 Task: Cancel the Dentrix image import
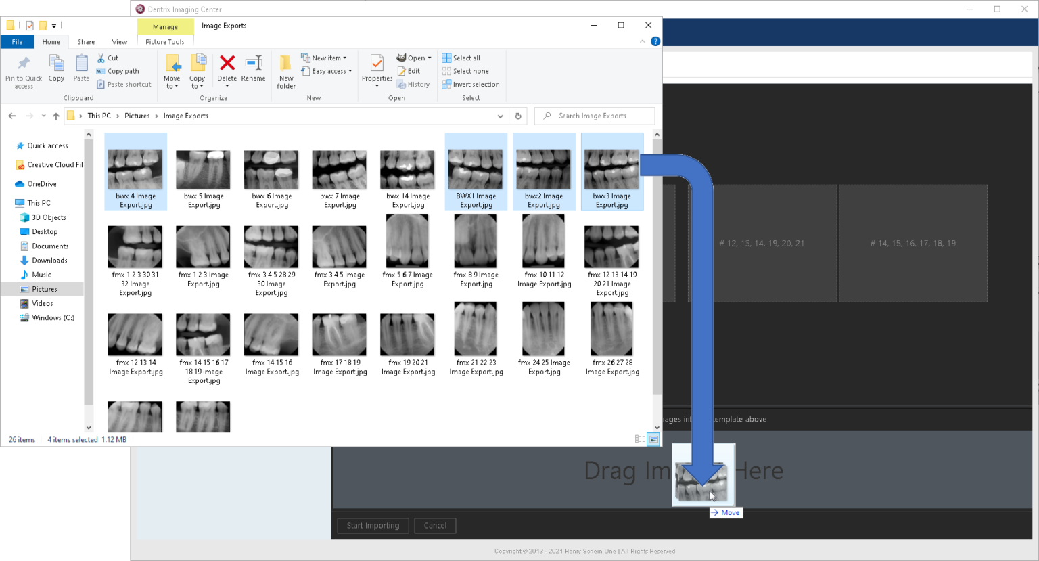tap(435, 525)
